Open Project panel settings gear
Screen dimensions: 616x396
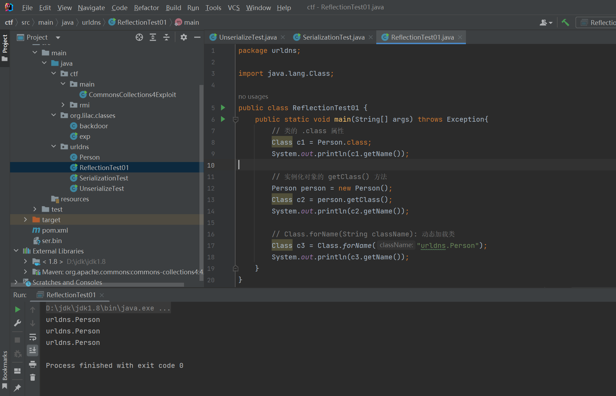point(184,37)
